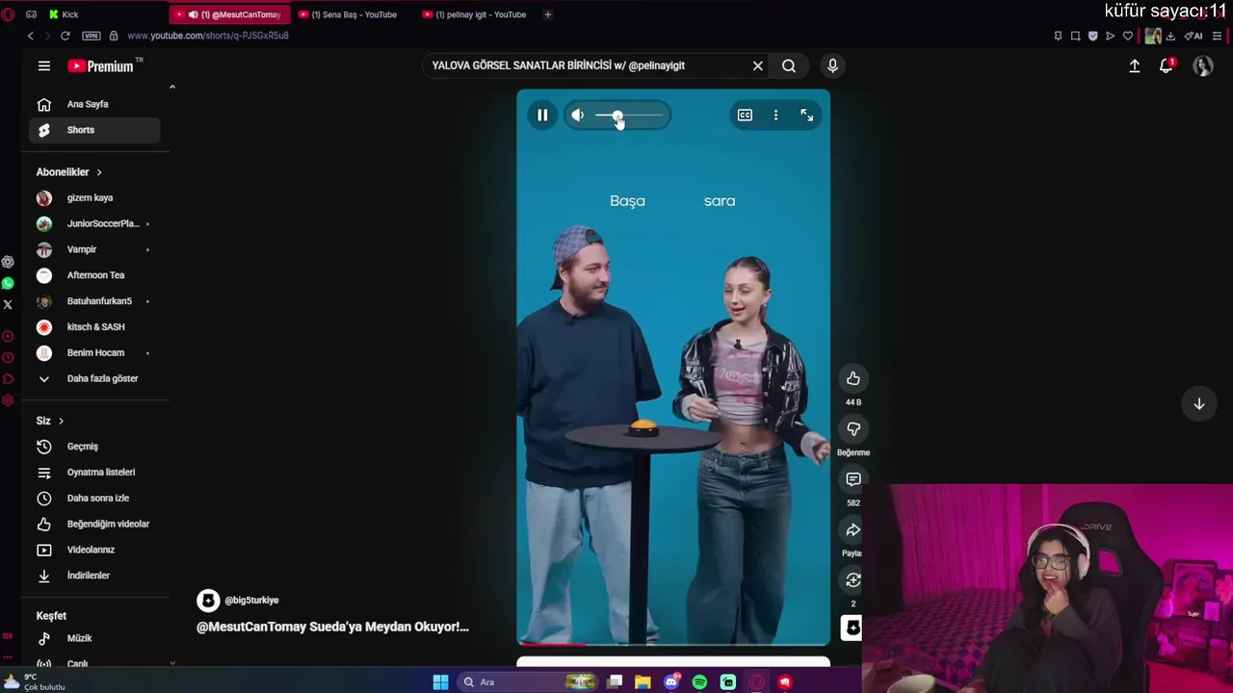Reload the page with refresh icon
The image size is (1233, 693).
click(65, 36)
